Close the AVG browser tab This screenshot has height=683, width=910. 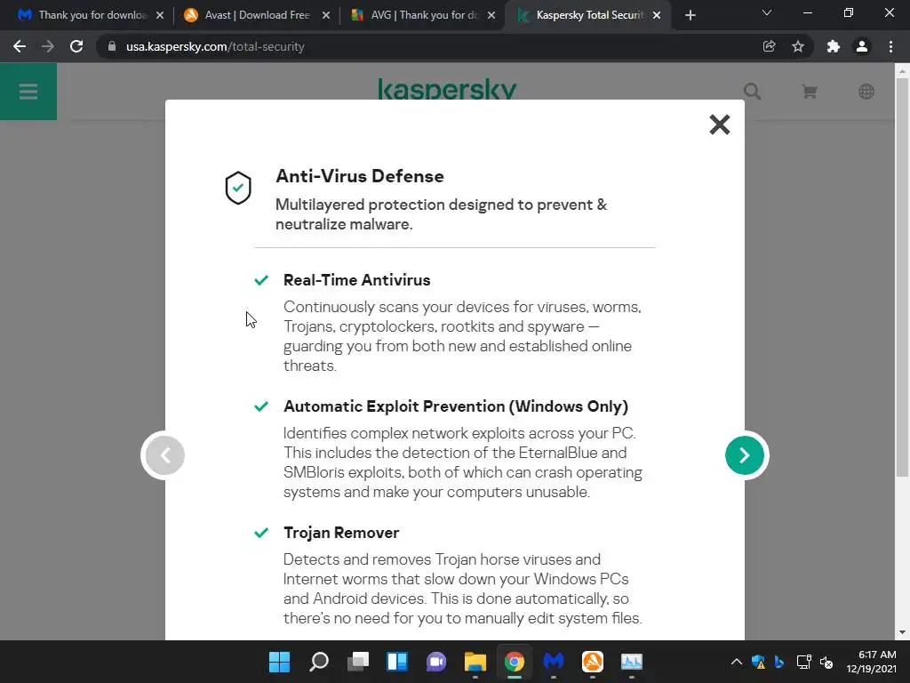coord(491,16)
